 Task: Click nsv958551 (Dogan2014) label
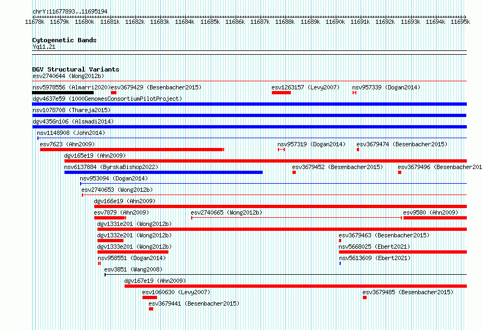(132, 258)
